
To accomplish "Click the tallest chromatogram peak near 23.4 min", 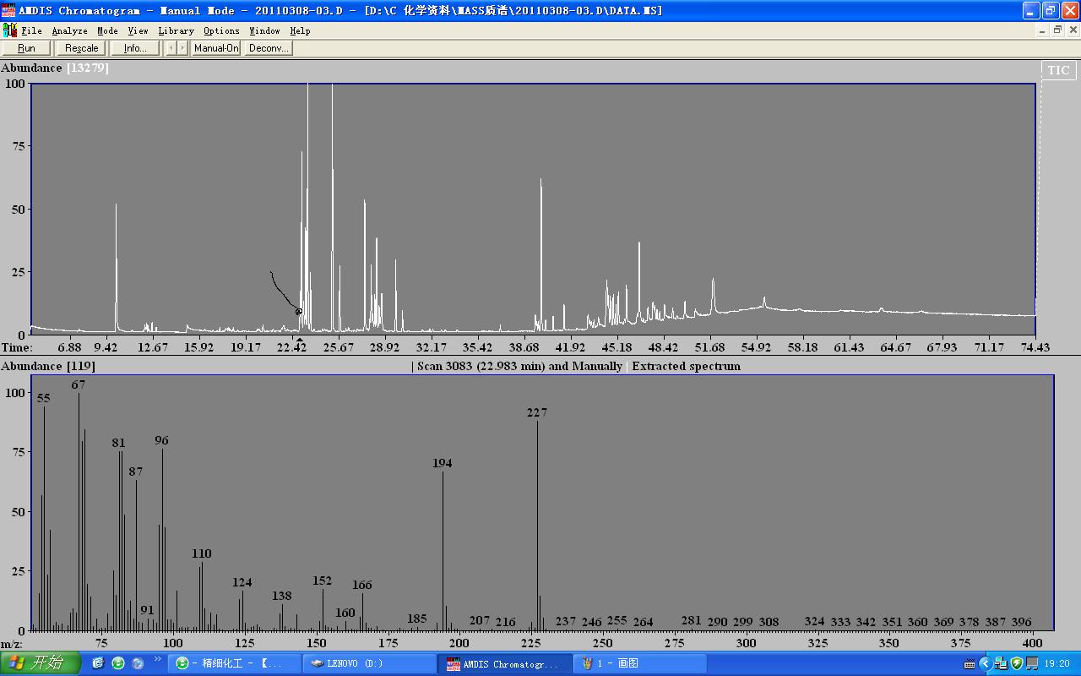I will [307, 206].
